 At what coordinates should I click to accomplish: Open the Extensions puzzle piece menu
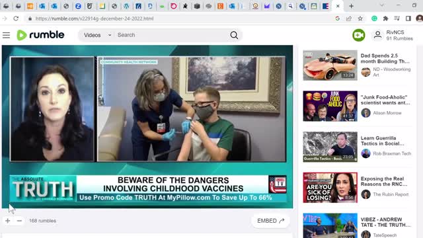click(385, 19)
